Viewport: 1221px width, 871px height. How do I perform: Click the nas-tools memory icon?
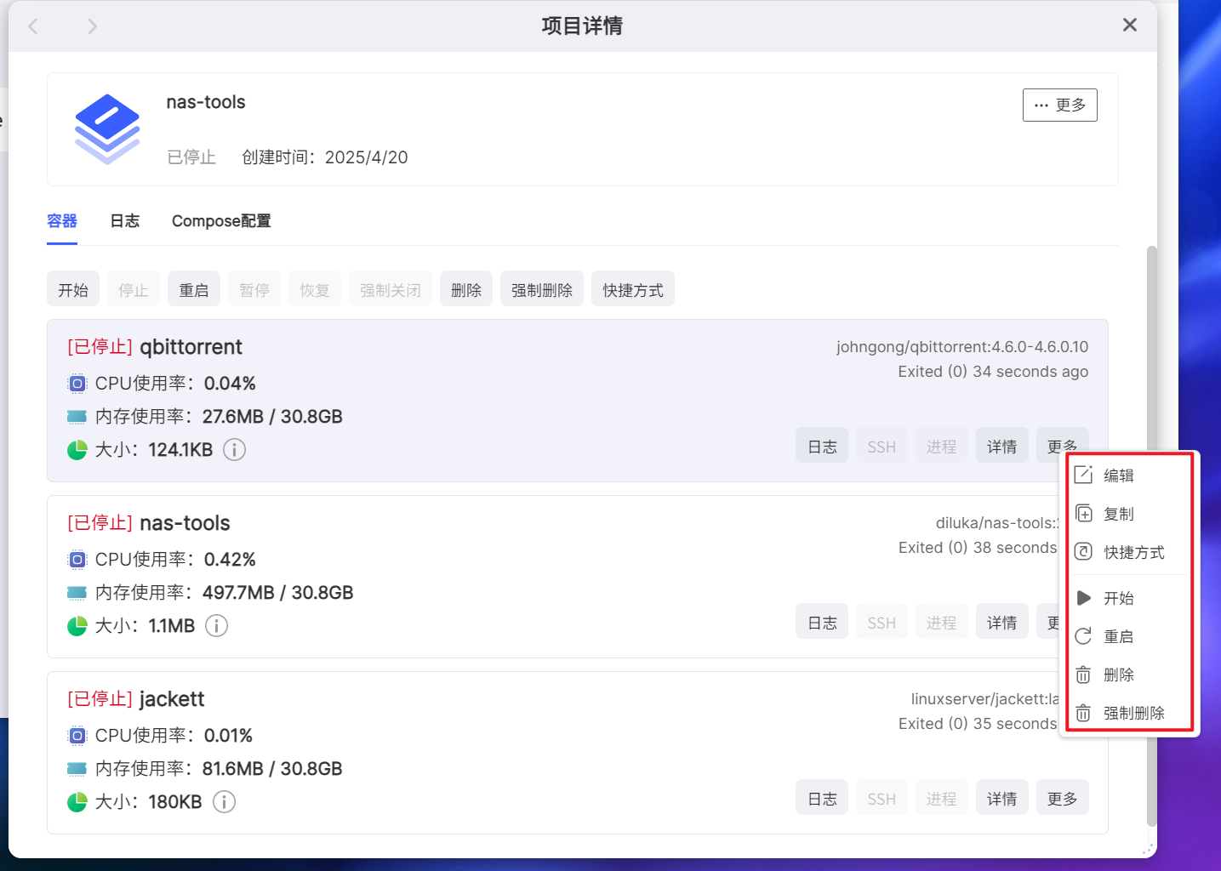(x=77, y=593)
